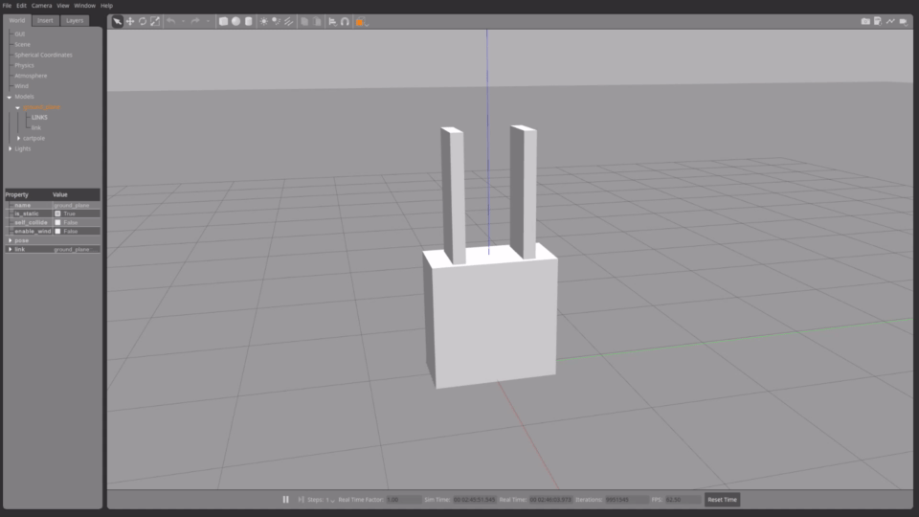Click the redo arrow icon
The image size is (919, 517).
click(x=195, y=22)
